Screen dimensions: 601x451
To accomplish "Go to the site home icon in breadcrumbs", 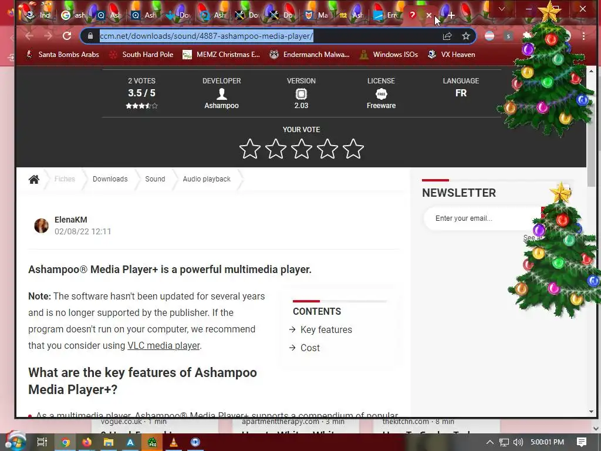I will pos(33,179).
